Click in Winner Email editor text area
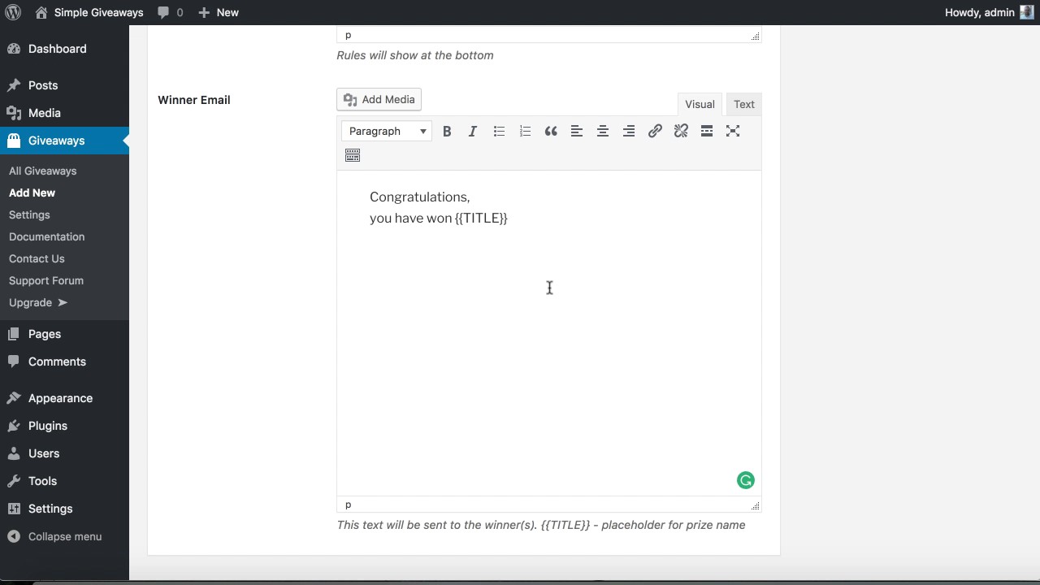 pyautogui.click(x=549, y=333)
